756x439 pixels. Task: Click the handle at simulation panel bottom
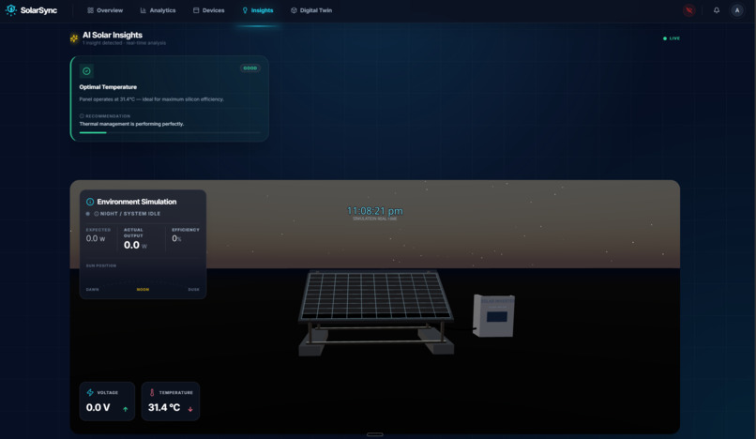tap(374, 434)
